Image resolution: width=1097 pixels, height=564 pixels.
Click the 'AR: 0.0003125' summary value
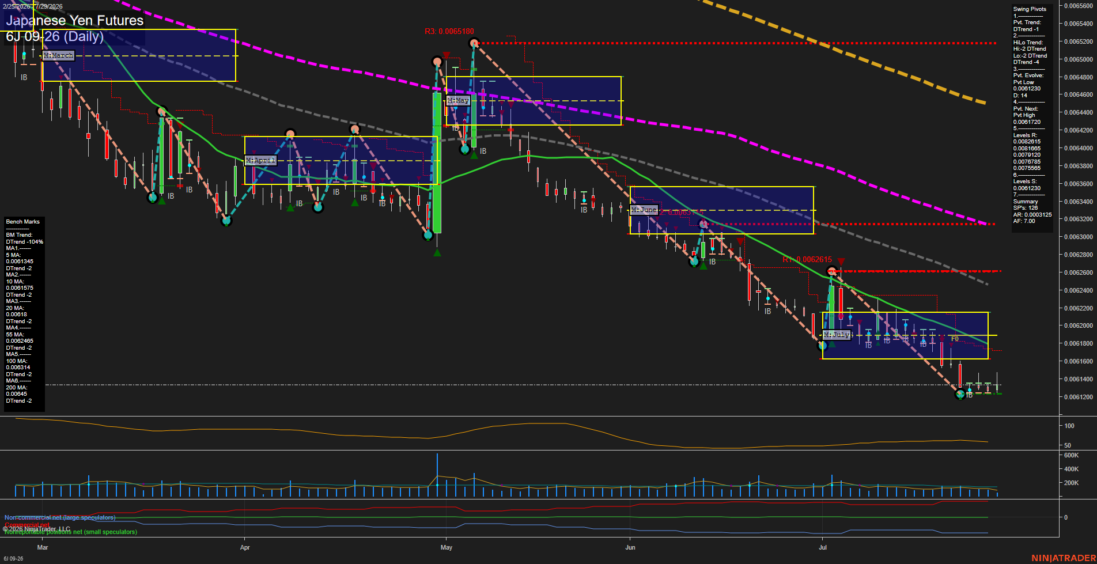(1032, 215)
